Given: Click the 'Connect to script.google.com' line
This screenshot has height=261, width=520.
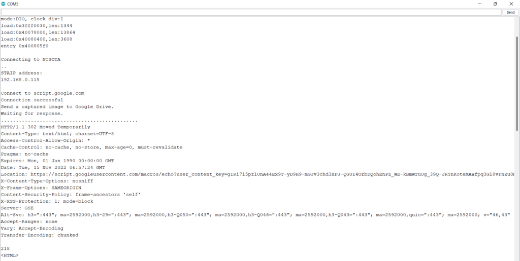Looking at the screenshot, I should [x=42, y=93].
